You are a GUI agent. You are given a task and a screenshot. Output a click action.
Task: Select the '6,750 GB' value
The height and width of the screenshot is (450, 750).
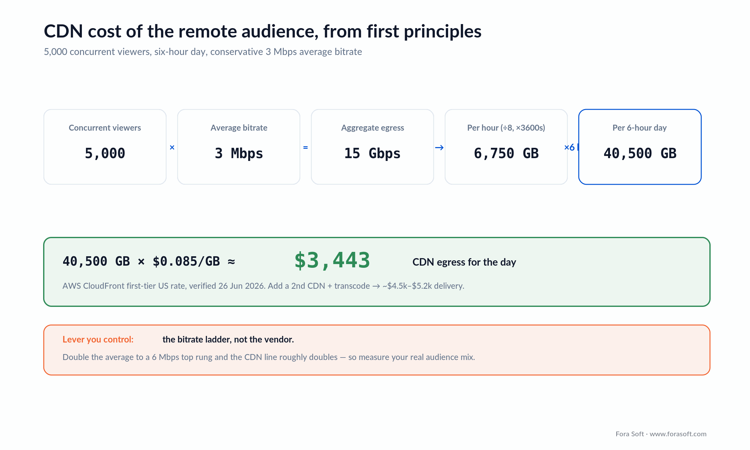(506, 153)
